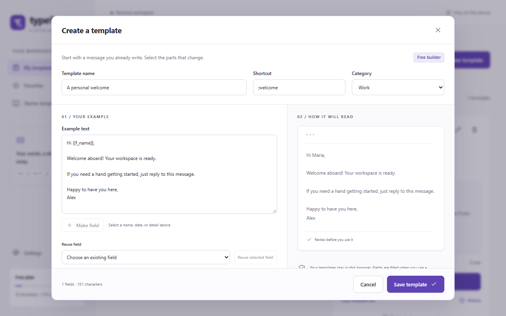Save the template

pyautogui.click(x=415, y=284)
